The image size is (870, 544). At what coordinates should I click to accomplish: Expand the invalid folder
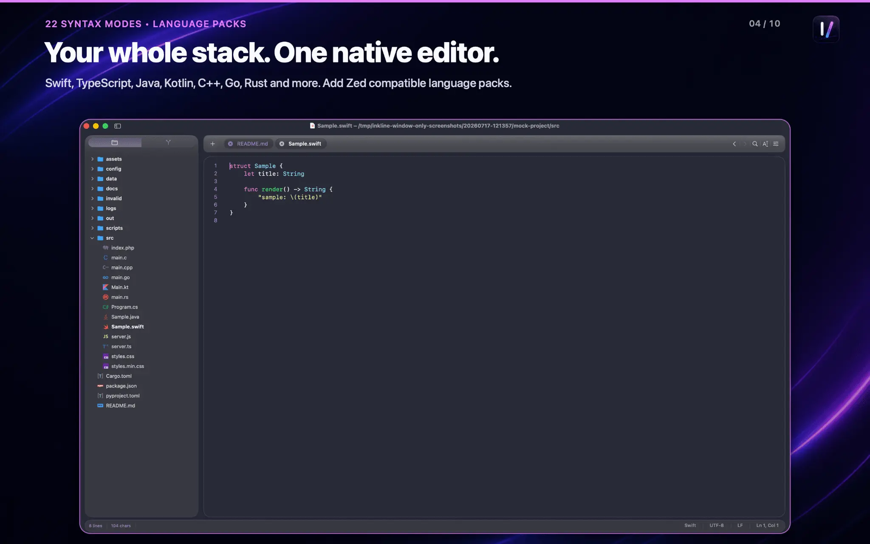coord(92,198)
